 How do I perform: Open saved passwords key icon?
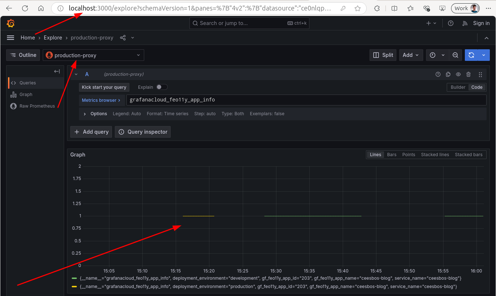coord(343,8)
